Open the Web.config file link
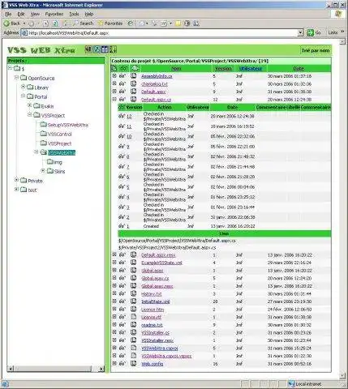 [x=153, y=364]
